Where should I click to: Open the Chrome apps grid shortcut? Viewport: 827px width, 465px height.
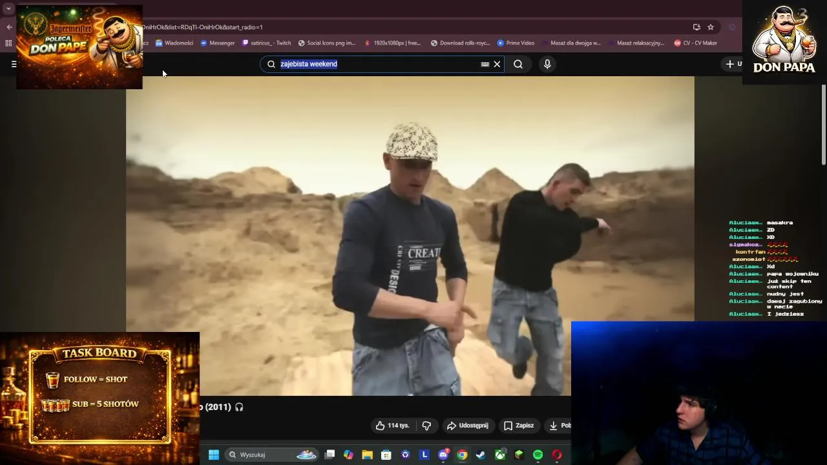click(x=8, y=43)
